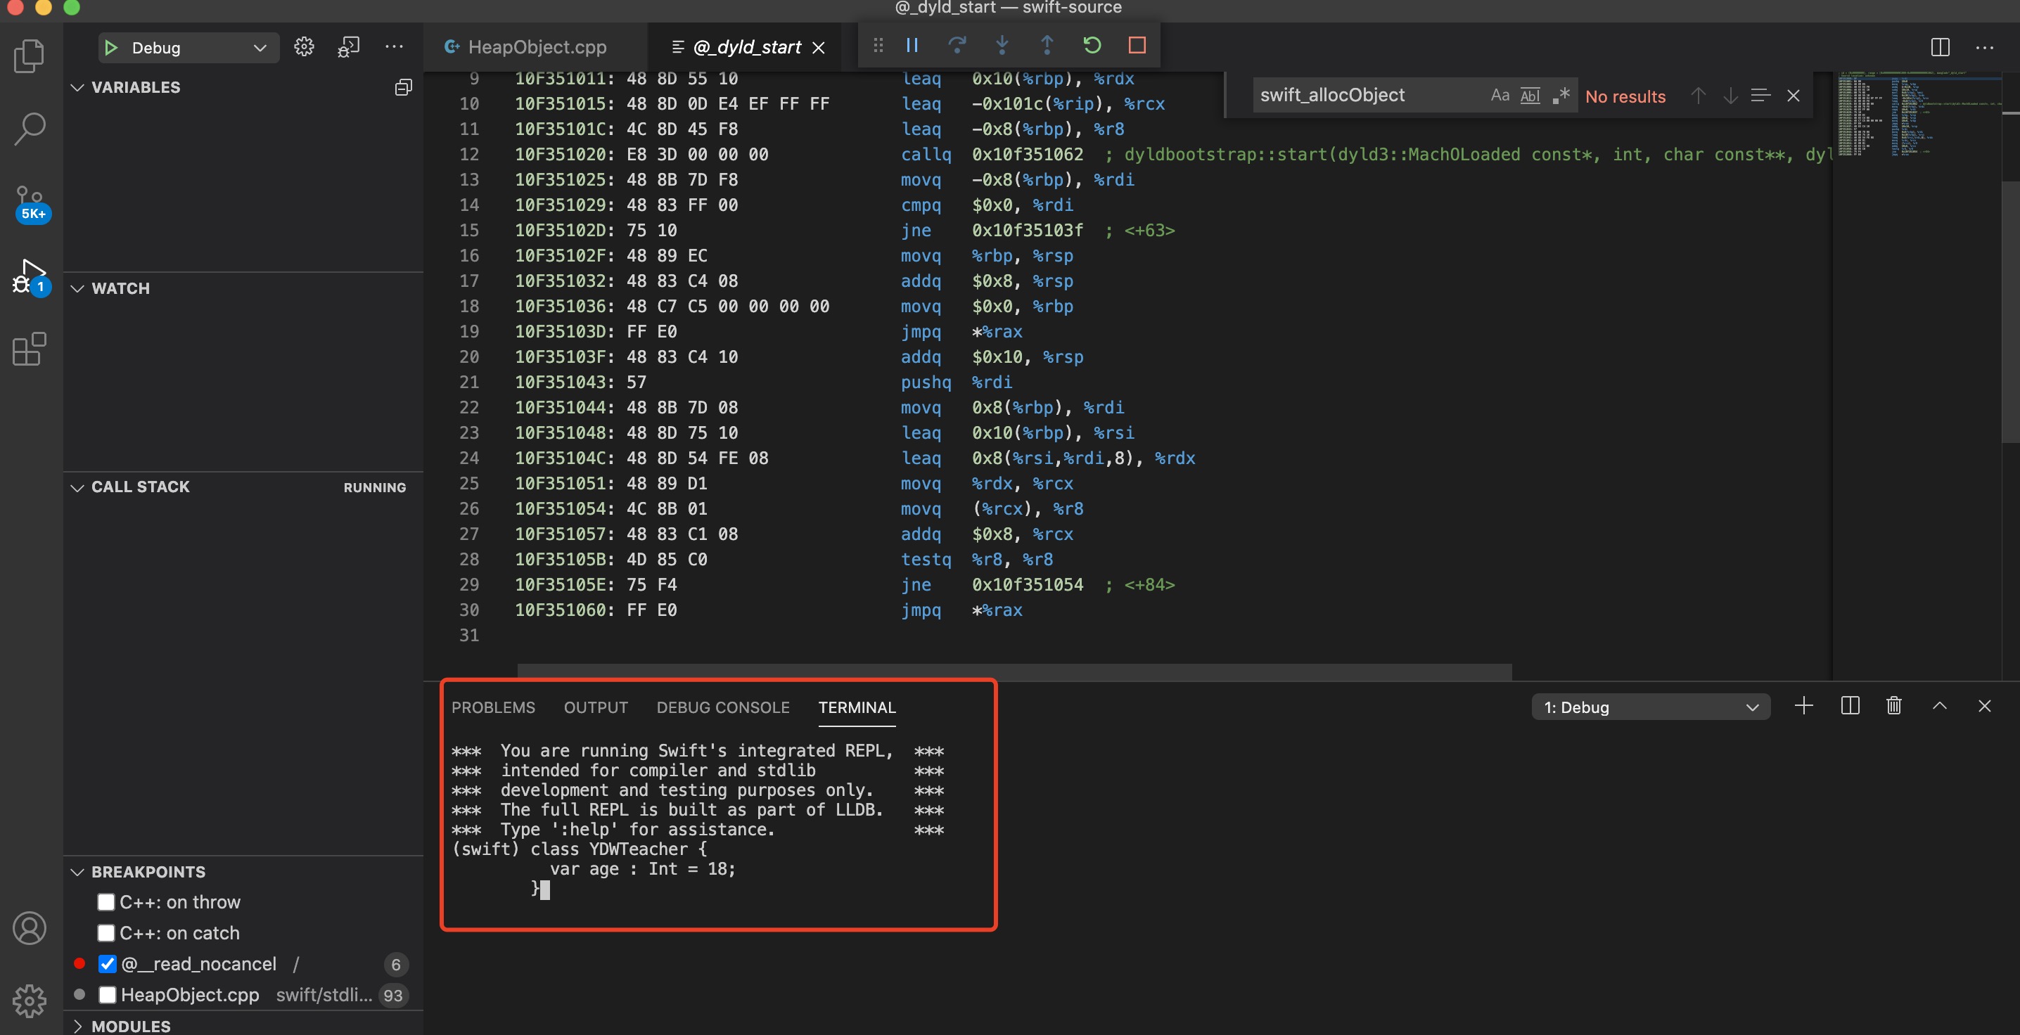Open the Explorer view in activity bar
This screenshot has width=2020, height=1035.
point(30,56)
